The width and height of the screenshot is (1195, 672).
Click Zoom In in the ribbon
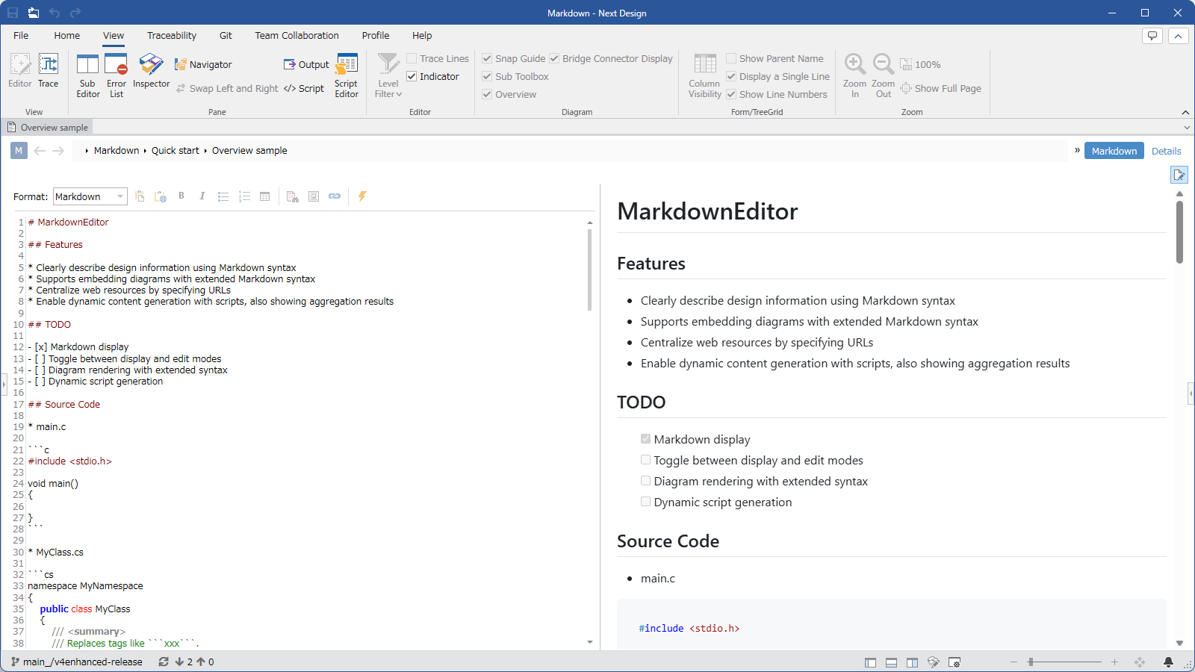[x=855, y=75]
